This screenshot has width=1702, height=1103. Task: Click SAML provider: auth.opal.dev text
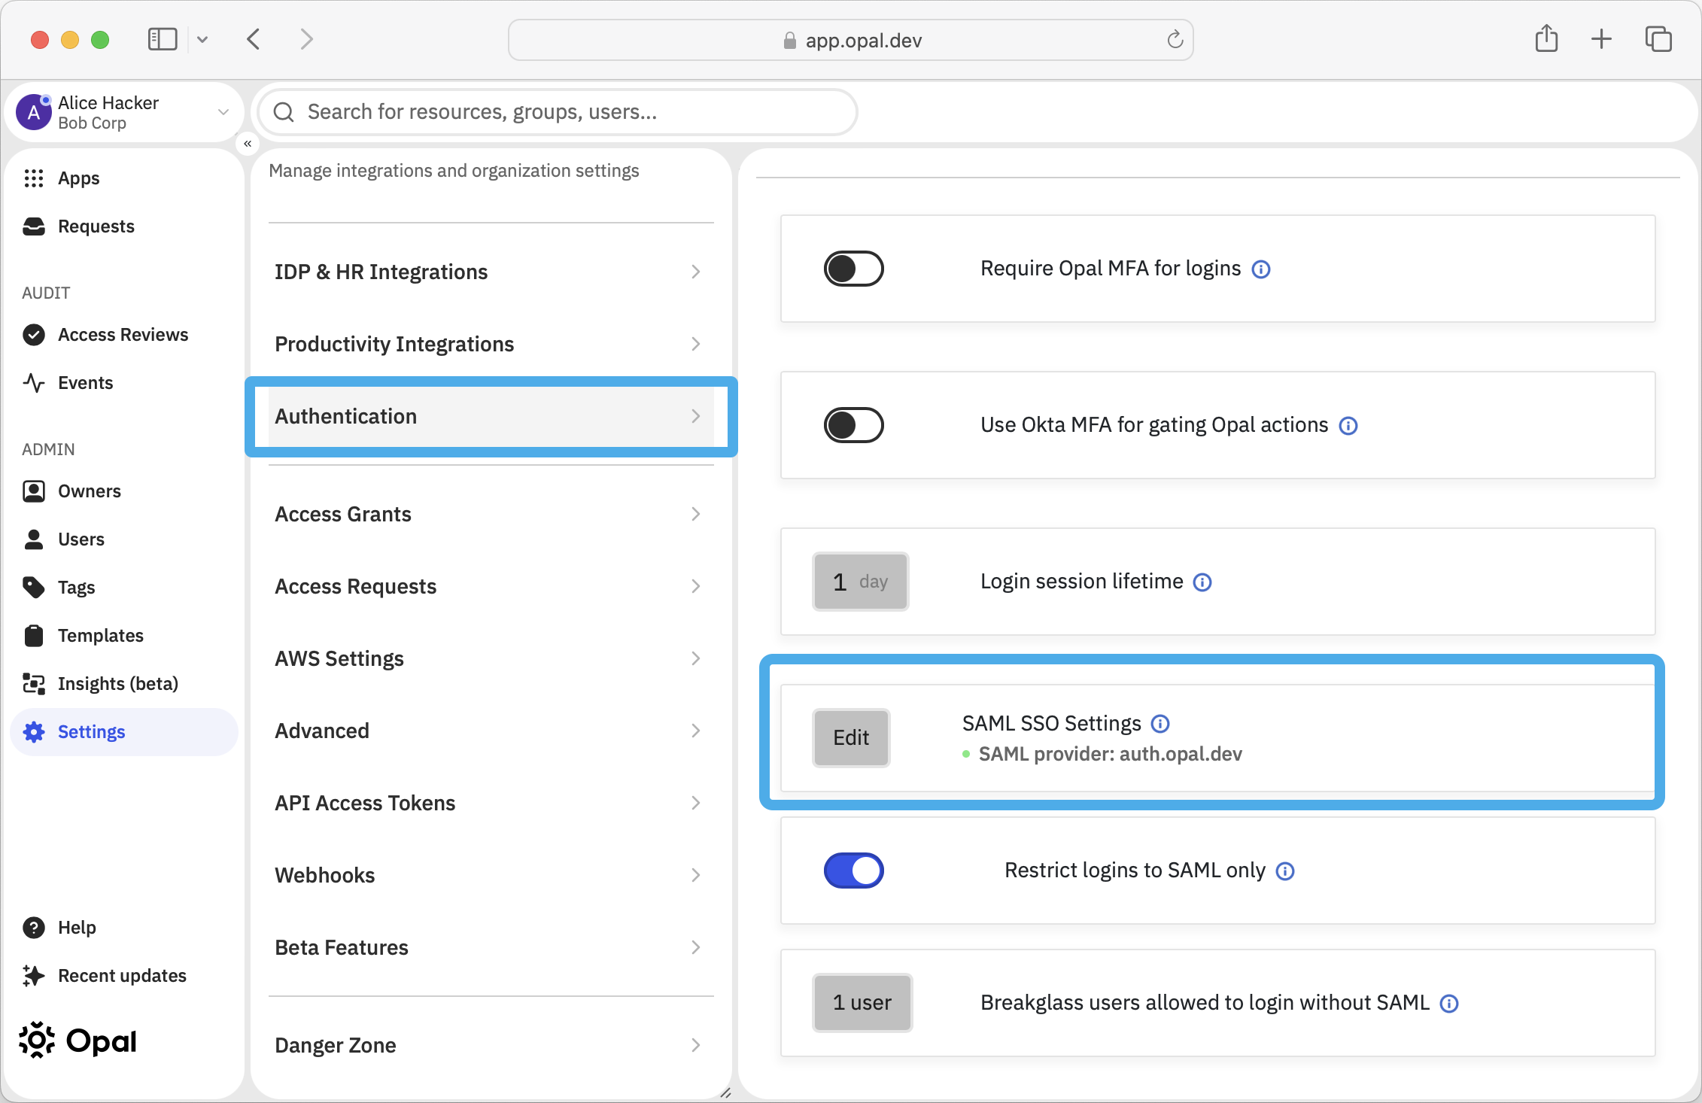1110,755
